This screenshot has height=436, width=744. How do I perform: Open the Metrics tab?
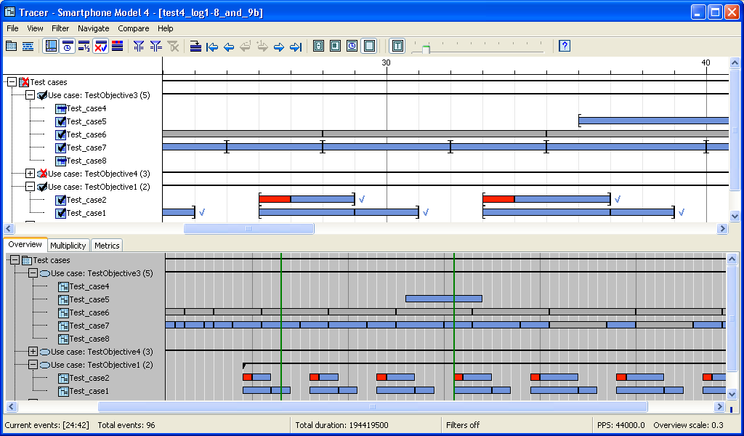[107, 246]
